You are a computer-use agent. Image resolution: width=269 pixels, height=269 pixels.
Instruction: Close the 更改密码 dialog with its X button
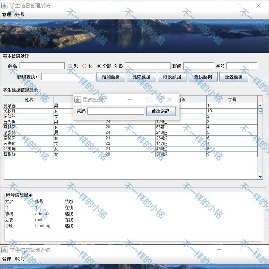point(169,99)
